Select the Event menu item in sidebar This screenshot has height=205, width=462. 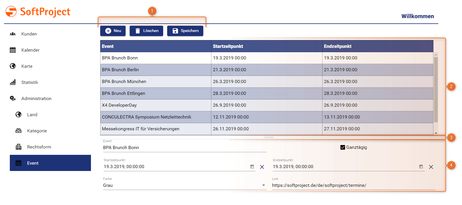[x=50, y=163]
